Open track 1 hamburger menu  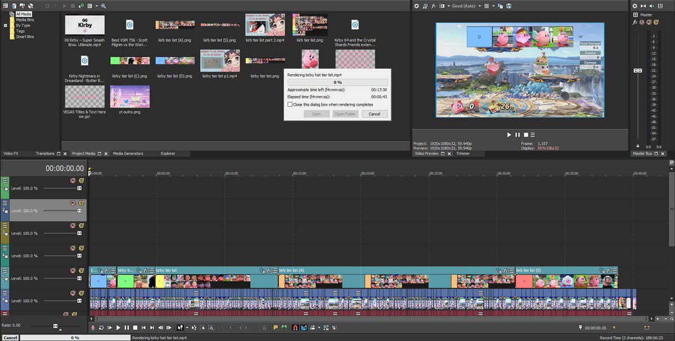(5, 180)
